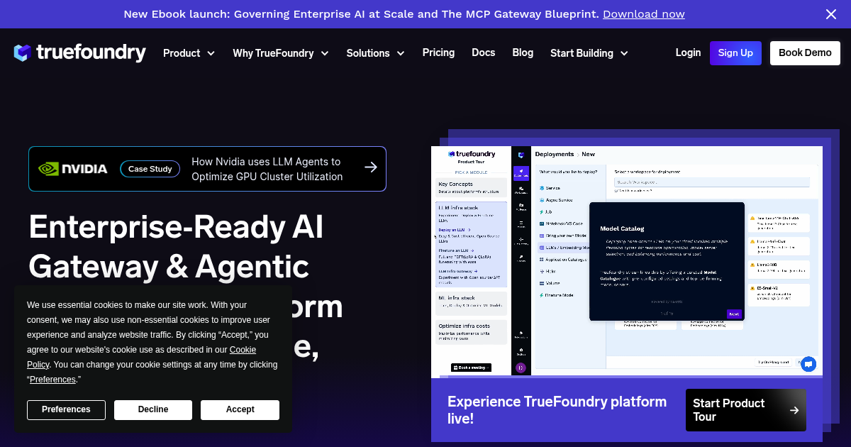Click the underlined Preferences link in the cookie text
The height and width of the screenshot is (447, 851).
tap(52, 380)
